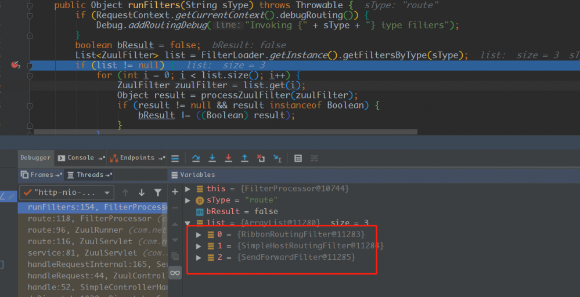Expand the 'this' FilterProcessor variable
The height and width of the screenshot is (297, 580).
(188, 189)
